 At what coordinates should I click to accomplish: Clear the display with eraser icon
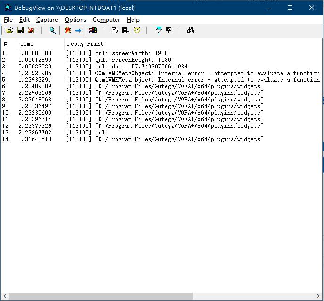click(115, 31)
